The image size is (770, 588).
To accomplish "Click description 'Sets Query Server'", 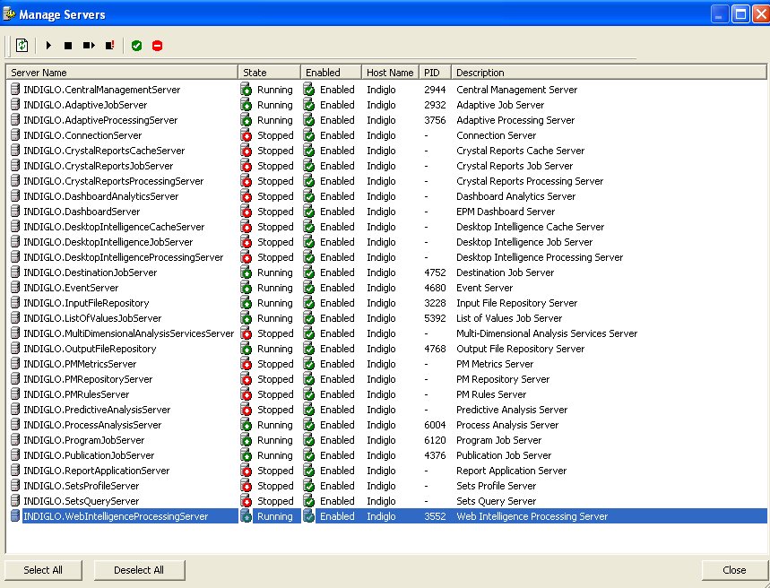I will pos(496,500).
